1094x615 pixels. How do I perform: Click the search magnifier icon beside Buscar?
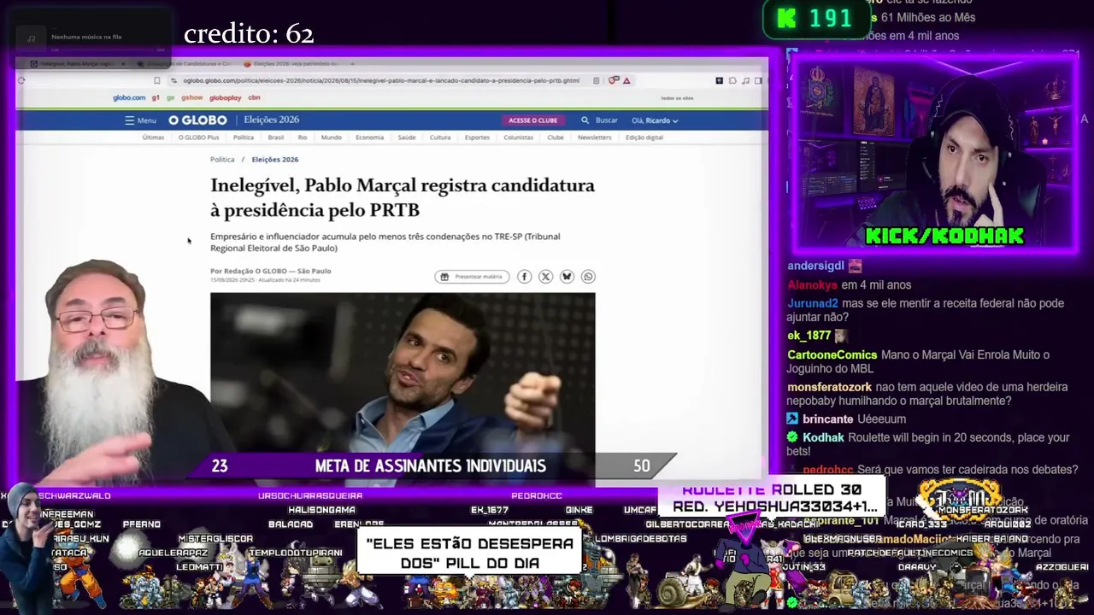coord(585,120)
